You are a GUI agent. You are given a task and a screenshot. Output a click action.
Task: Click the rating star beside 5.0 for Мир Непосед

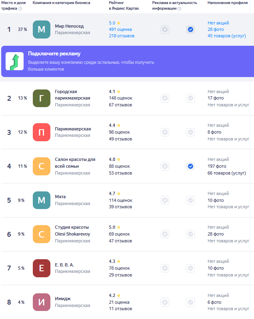119,23
